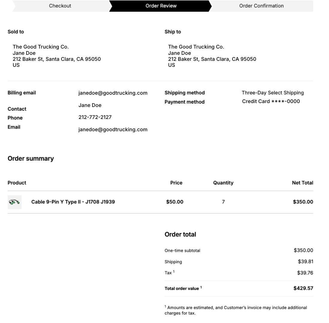Click the billing email address
329x323 pixels.
pyautogui.click(x=113, y=93)
